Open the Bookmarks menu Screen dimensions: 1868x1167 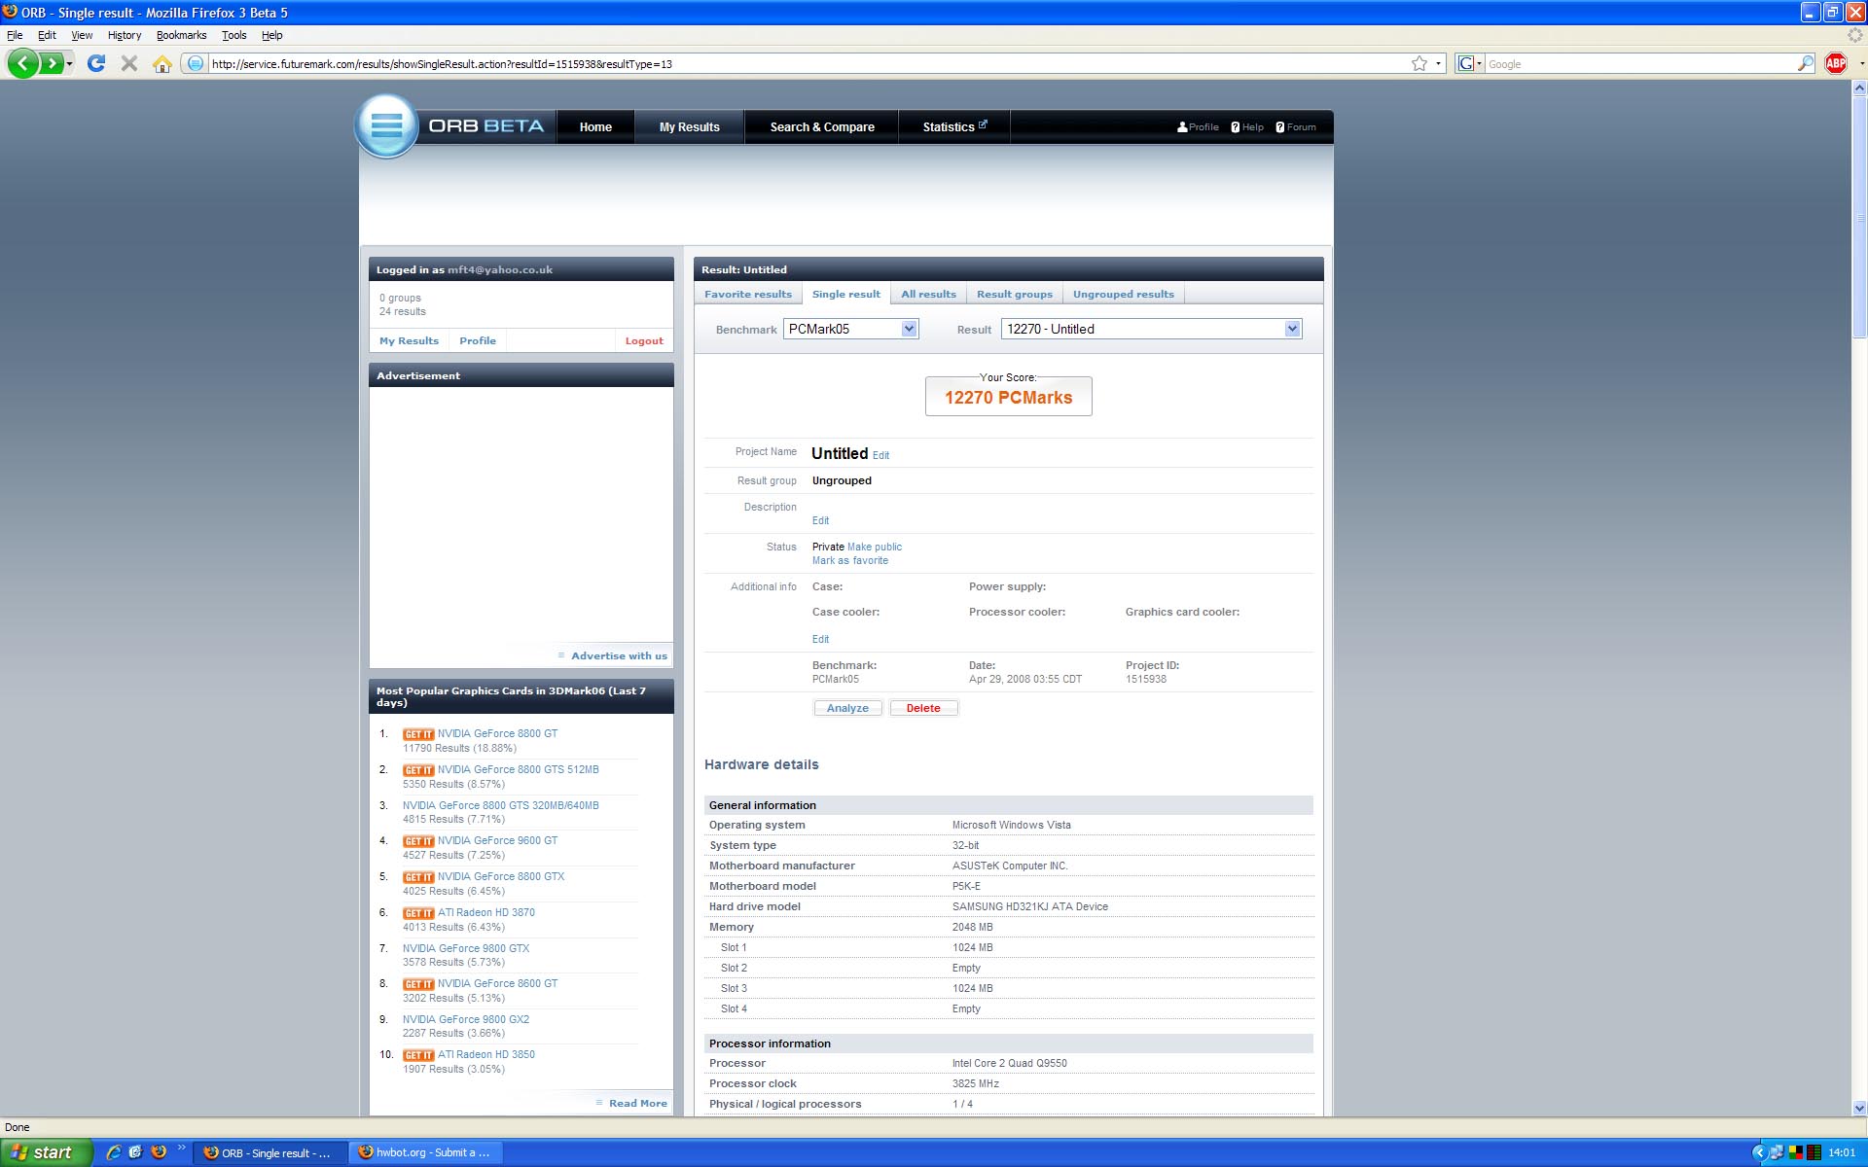pos(181,35)
